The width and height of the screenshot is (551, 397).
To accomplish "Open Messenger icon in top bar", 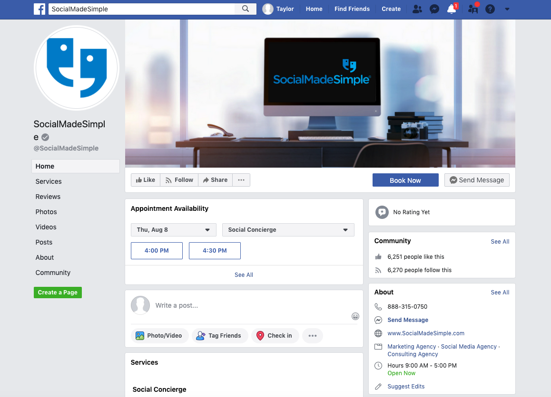I will [x=434, y=9].
